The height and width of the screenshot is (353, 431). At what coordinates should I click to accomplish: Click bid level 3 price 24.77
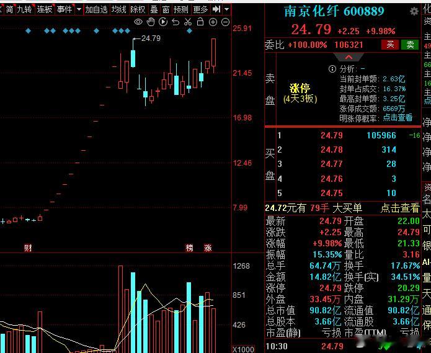332,164
